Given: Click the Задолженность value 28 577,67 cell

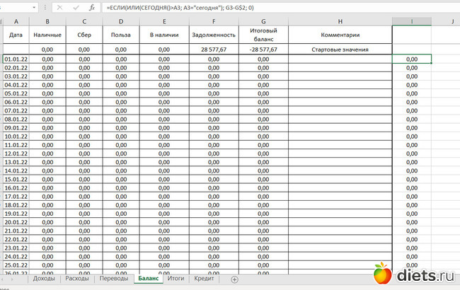Looking at the screenshot, I should (x=214, y=50).
